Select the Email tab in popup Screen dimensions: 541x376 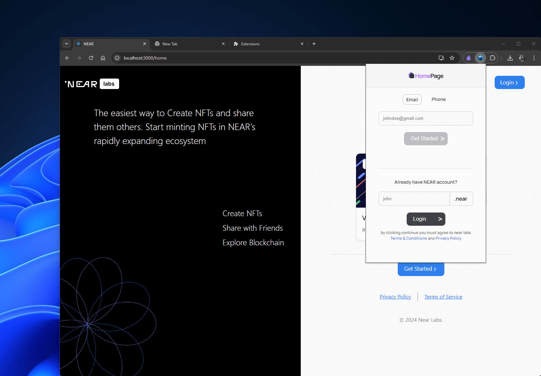(412, 100)
